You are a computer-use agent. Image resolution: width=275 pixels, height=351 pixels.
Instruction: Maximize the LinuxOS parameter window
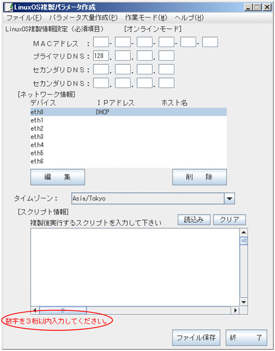[x=257, y=7]
